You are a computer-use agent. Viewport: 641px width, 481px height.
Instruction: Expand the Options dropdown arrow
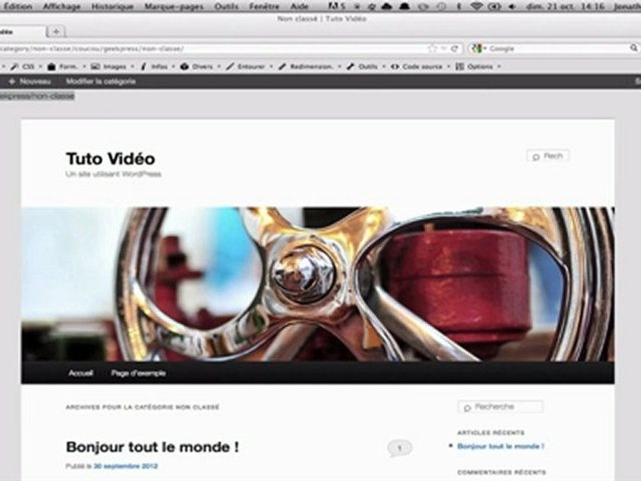(x=499, y=66)
